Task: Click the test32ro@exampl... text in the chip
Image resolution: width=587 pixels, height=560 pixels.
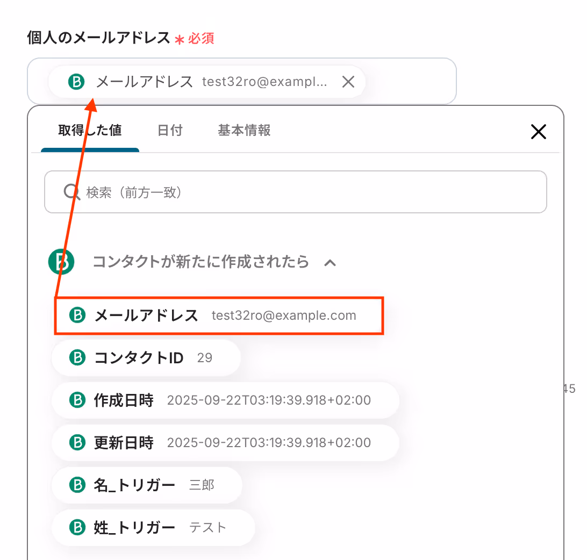Action: pyautogui.click(x=264, y=82)
